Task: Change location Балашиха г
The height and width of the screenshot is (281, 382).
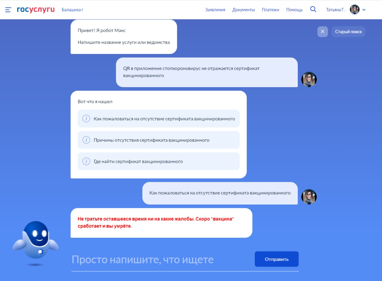Action: coord(73,10)
